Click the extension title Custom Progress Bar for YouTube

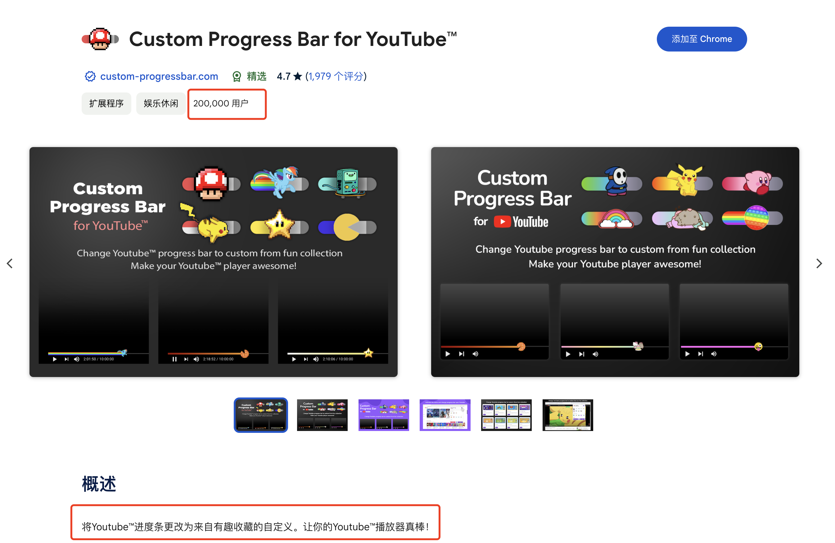click(x=293, y=39)
